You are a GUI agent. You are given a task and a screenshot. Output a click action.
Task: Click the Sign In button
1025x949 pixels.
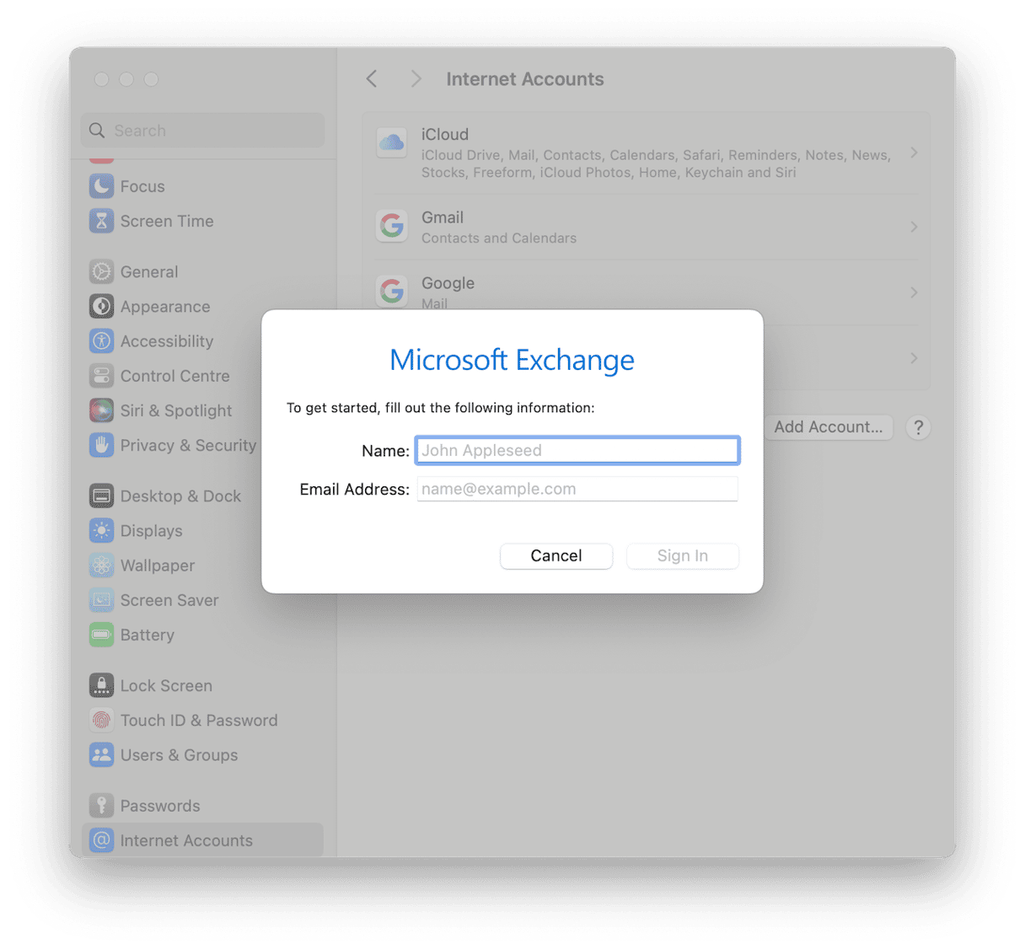click(x=683, y=555)
